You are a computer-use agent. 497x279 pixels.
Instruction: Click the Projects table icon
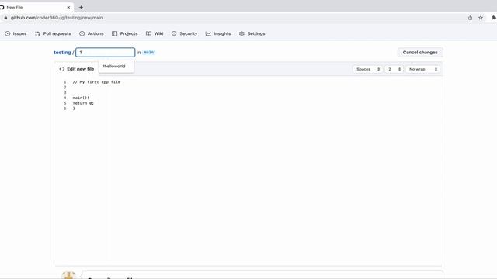(x=114, y=33)
